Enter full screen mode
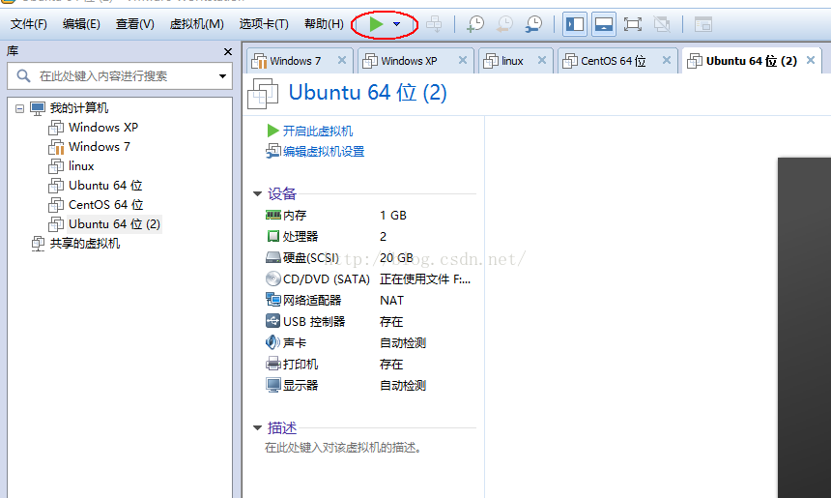Image resolution: width=831 pixels, height=498 pixels. (x=632, y=24)
